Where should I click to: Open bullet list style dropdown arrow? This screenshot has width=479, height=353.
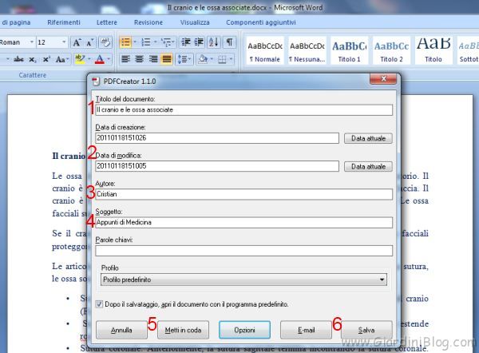pyautogui.click(x=135, y=42)
